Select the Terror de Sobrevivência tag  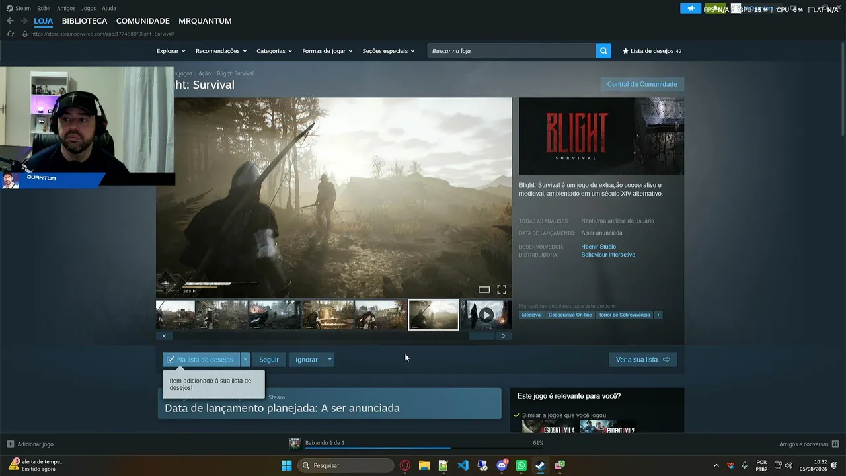pos(625,315)
